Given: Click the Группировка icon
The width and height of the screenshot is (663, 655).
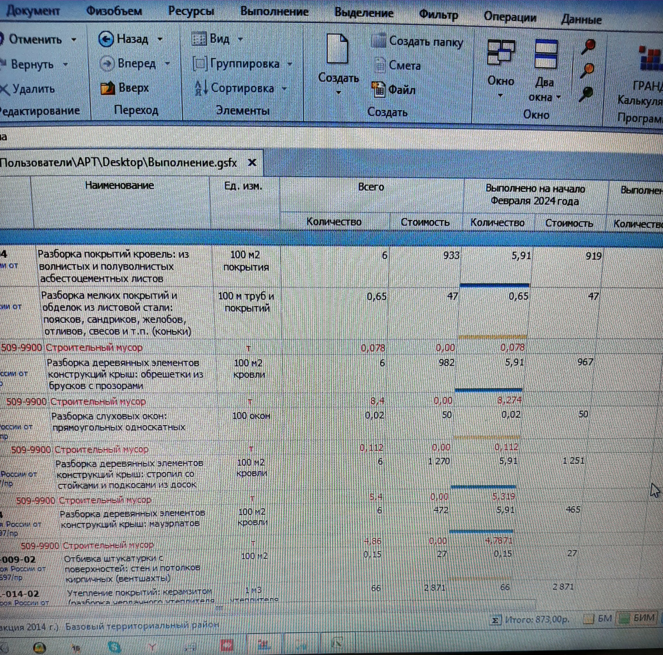Looking at the screenshot, I should pos(200,64).
